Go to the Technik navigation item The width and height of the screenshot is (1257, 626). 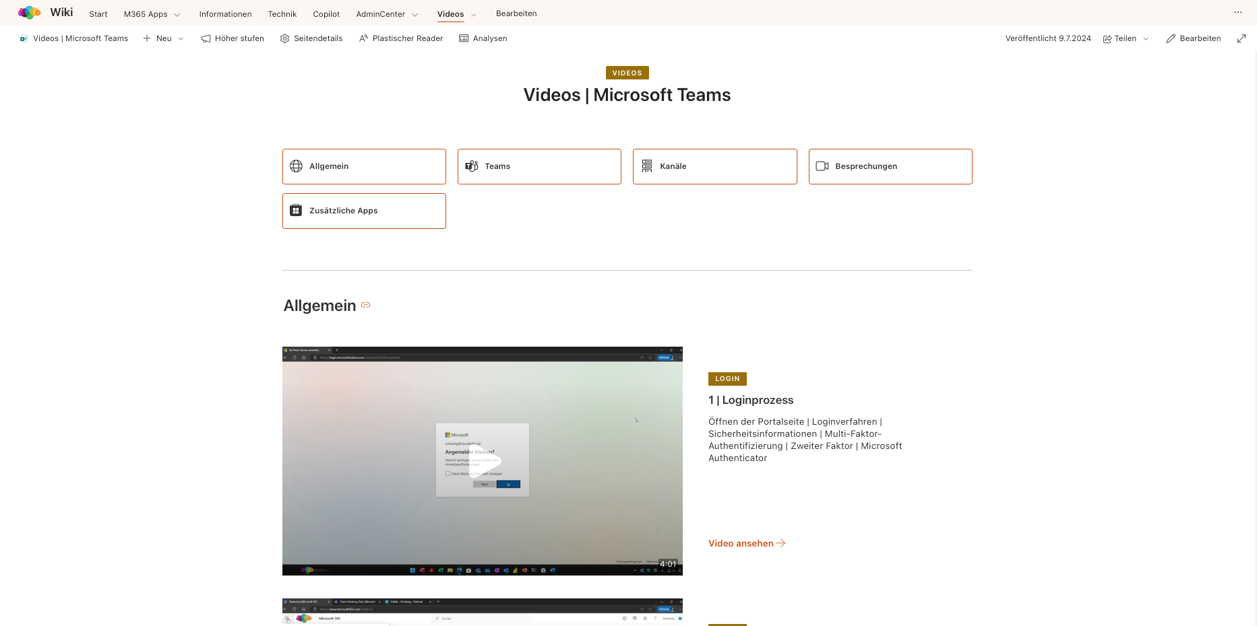(x=282, y=14)
